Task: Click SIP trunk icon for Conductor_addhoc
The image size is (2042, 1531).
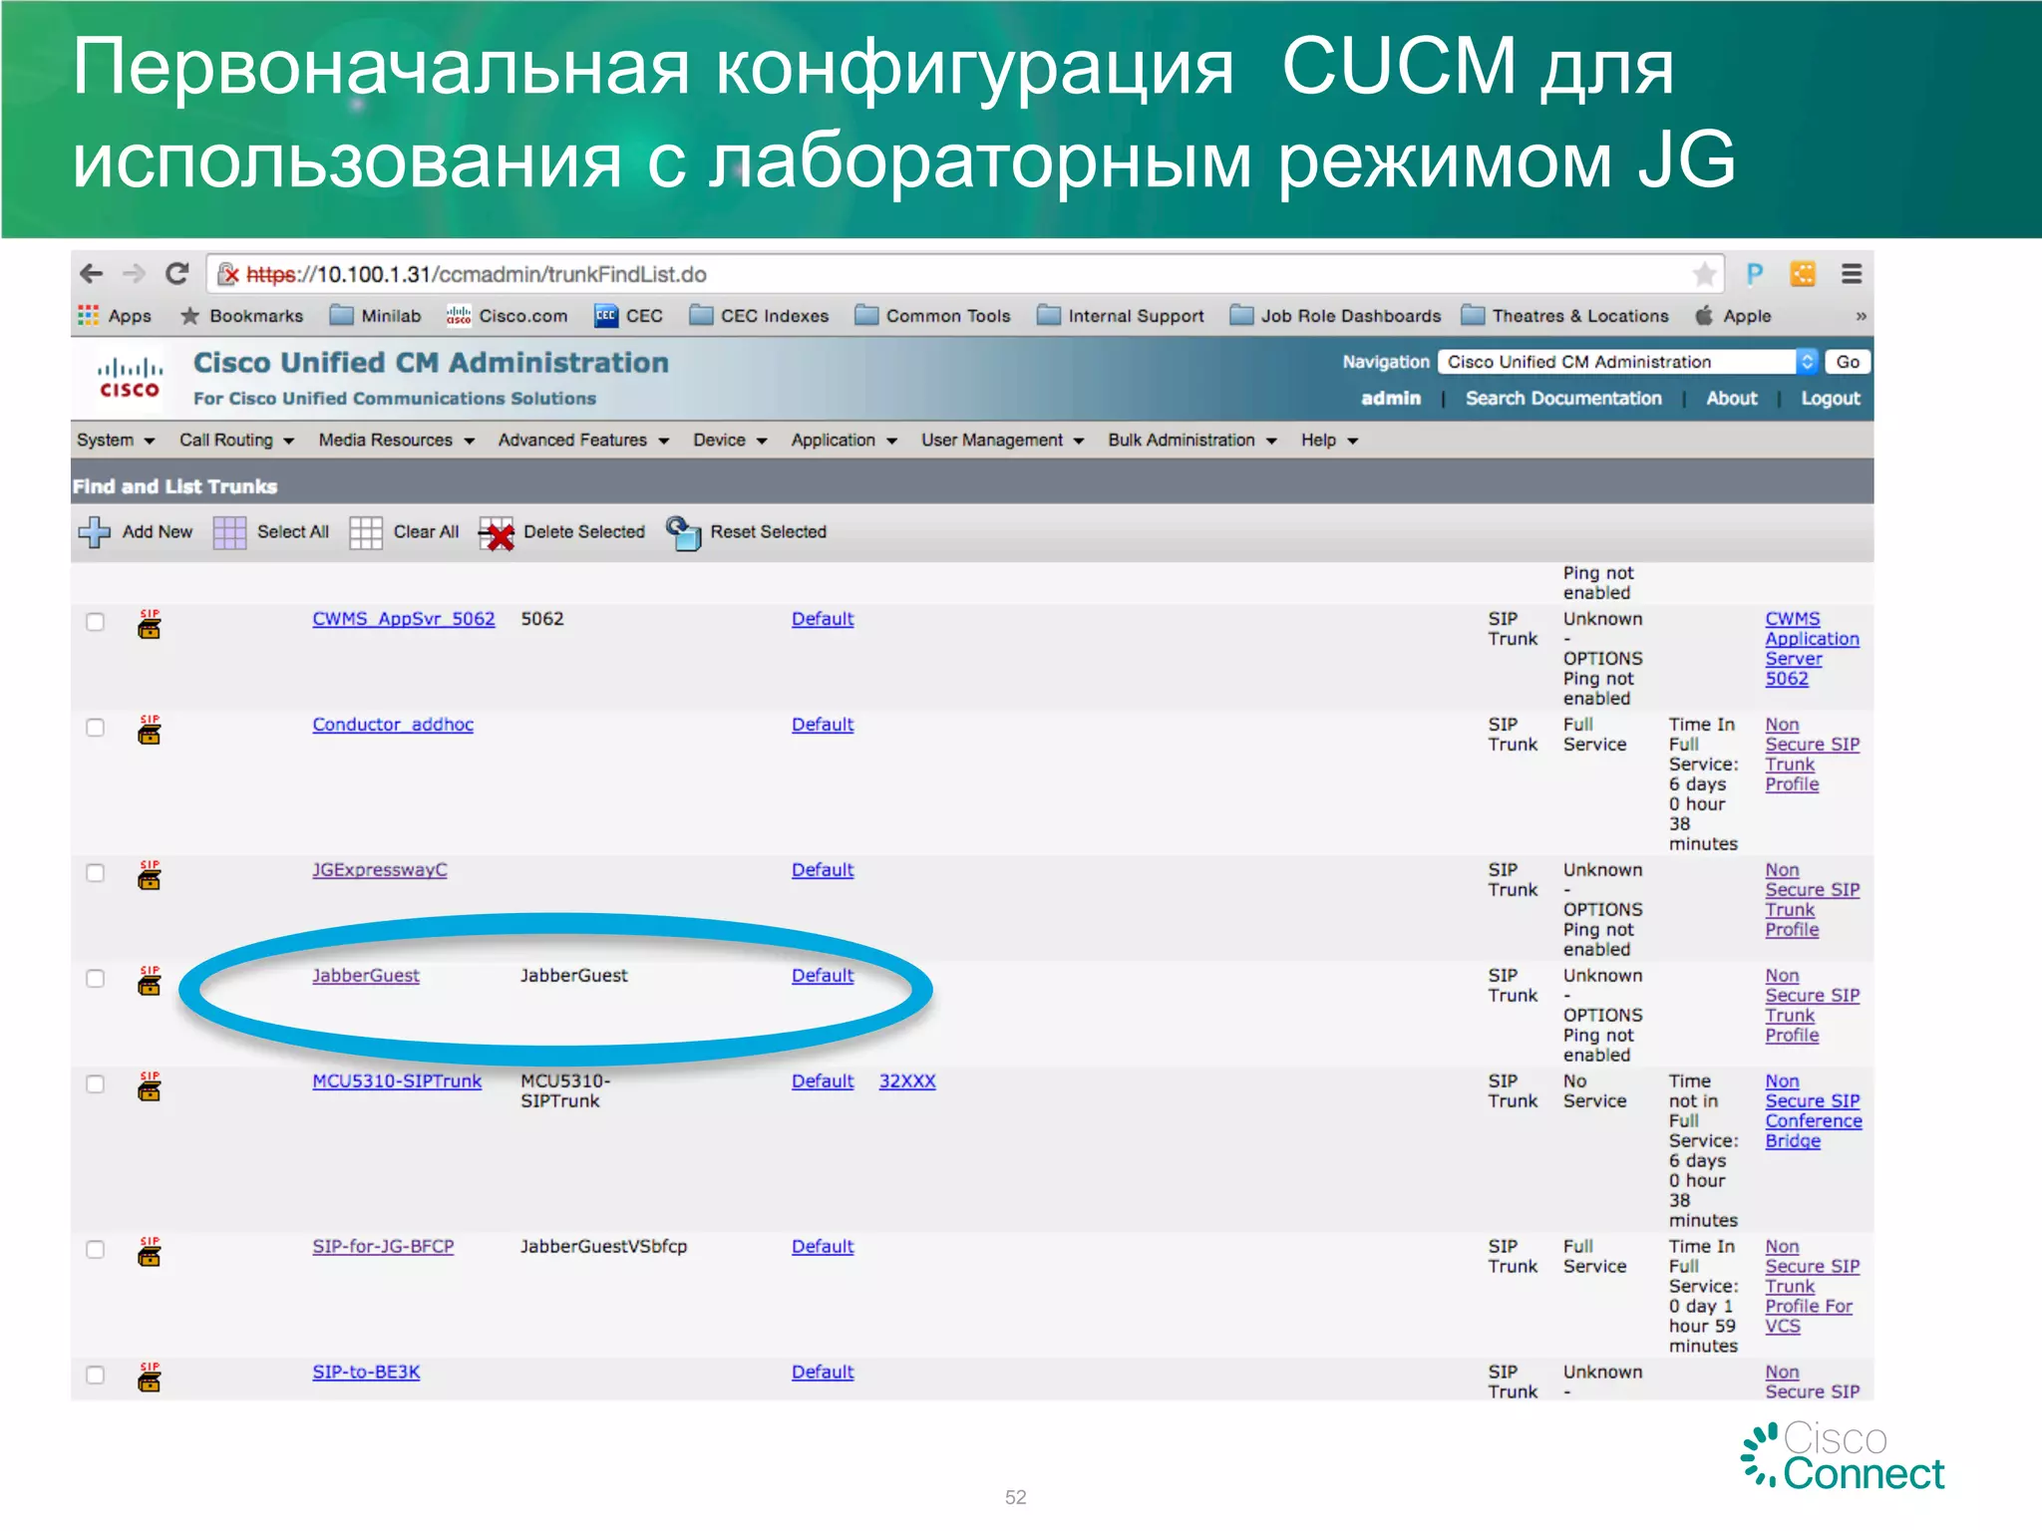Action: click(x=150, y=730)
